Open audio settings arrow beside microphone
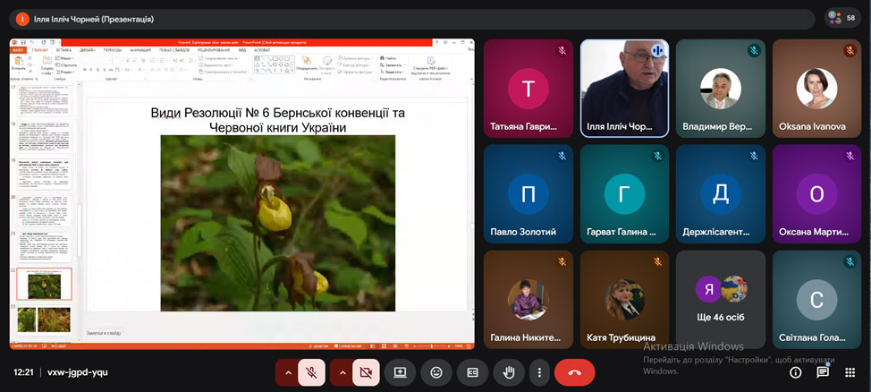 tap(287, 372)
